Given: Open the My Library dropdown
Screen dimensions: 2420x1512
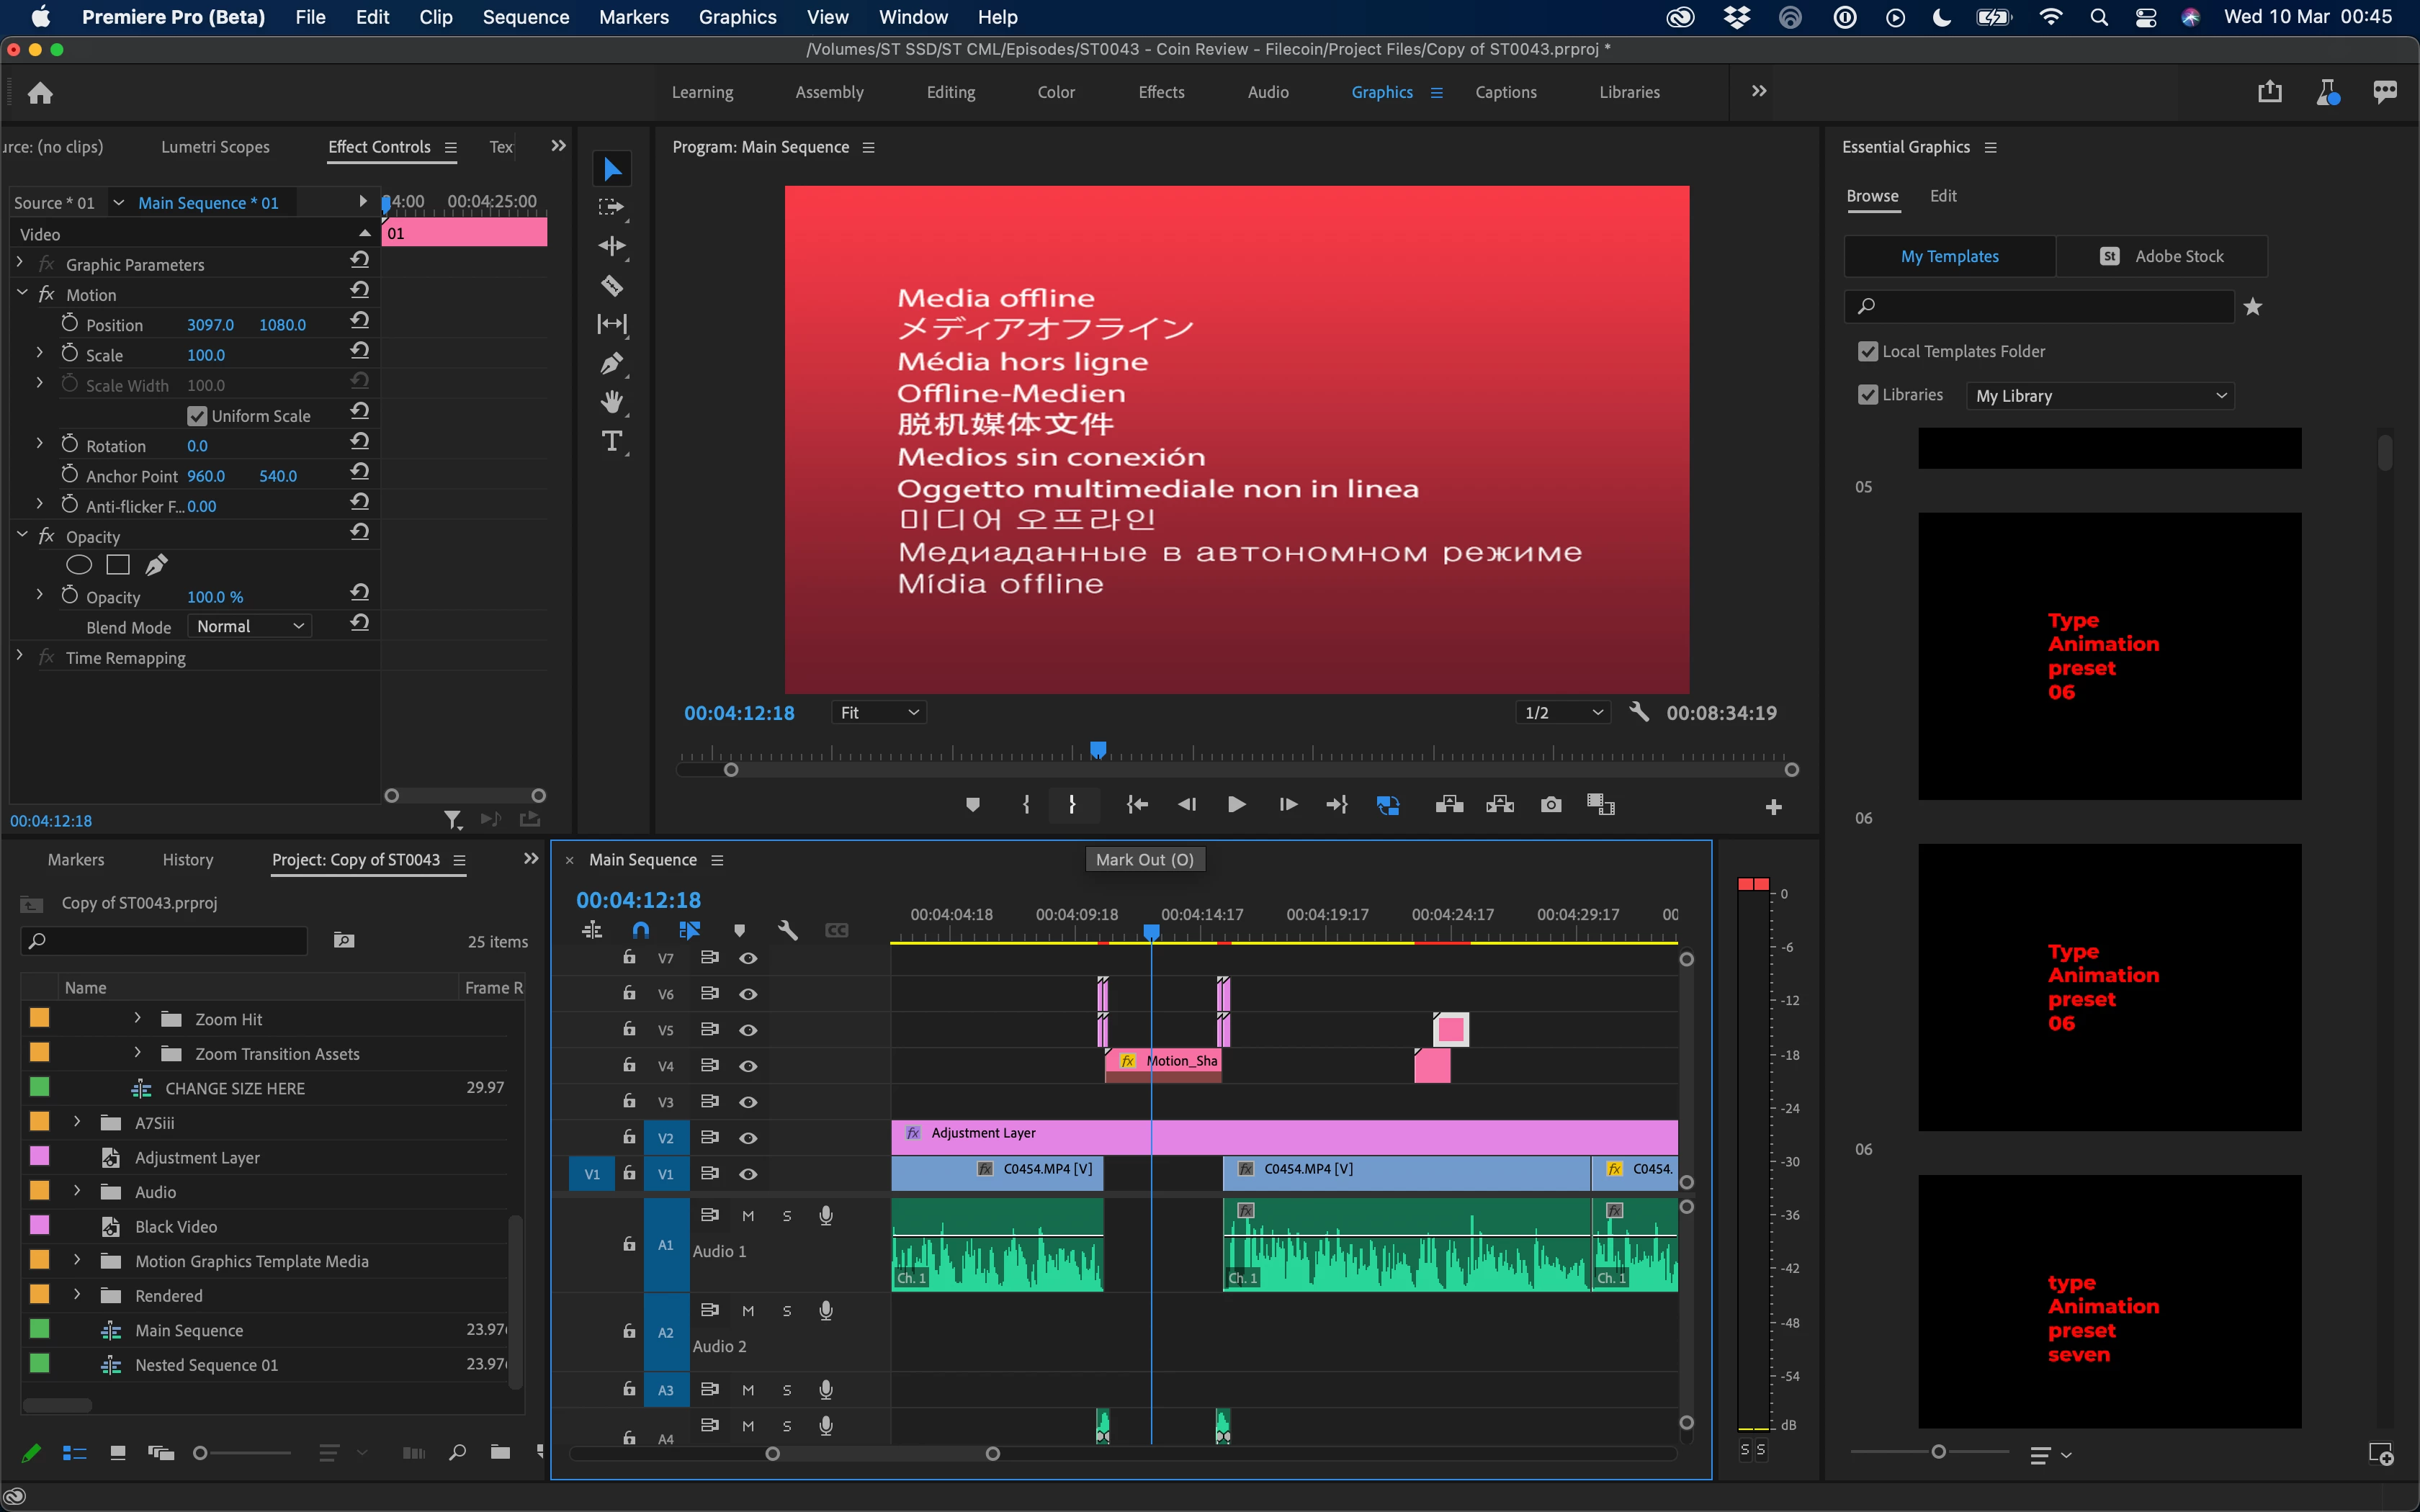Looking at the screenshot, I should pyautogui.click(x=2099, y=396).
